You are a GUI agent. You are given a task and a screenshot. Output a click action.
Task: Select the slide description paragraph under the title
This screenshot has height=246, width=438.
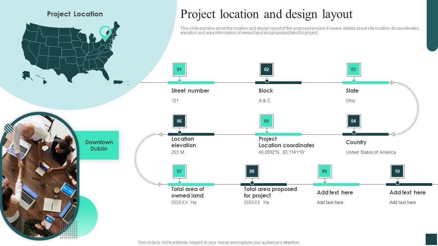click(x=300, y=31)
